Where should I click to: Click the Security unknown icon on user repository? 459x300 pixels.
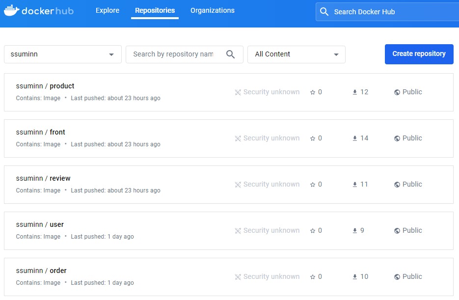coord(238,230)
